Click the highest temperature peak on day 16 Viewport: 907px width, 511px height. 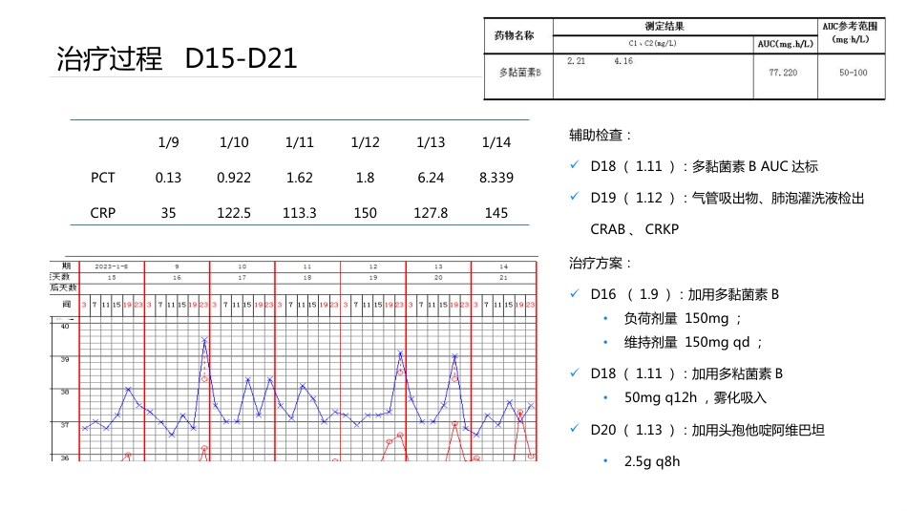(204, 340)
